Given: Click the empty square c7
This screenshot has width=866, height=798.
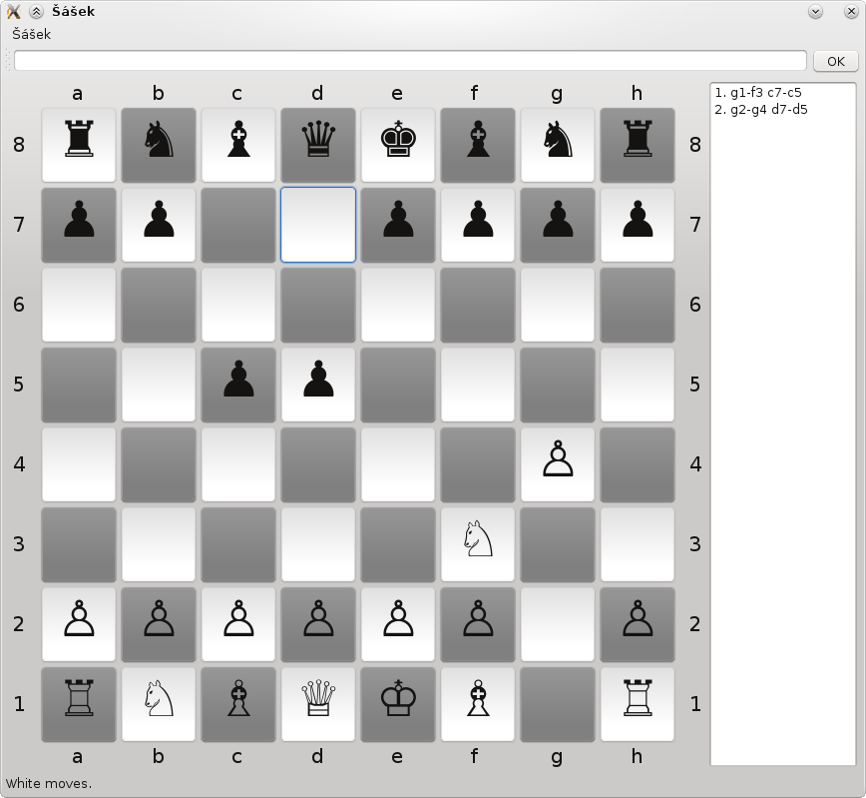Looking at the screenshot, I should coord(238,225).
